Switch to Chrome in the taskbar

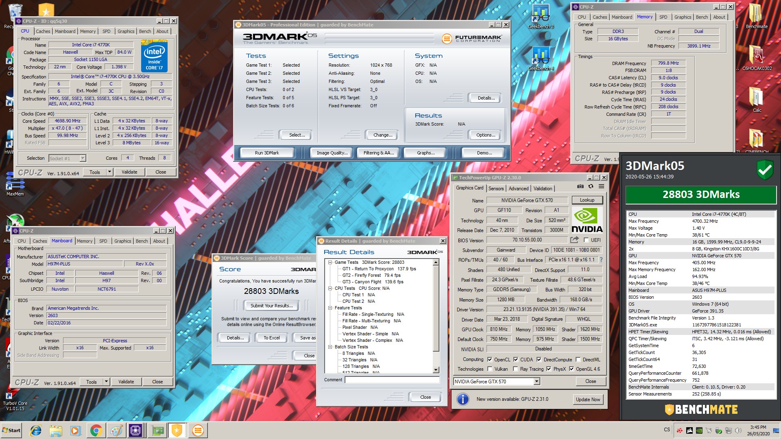click(x=96, y=430)
